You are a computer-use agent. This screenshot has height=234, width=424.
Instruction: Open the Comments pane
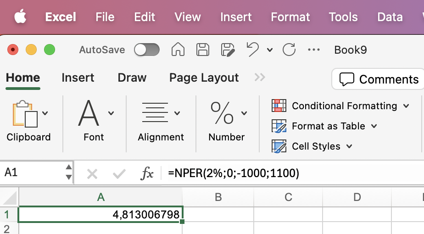[x=379, y=79]
